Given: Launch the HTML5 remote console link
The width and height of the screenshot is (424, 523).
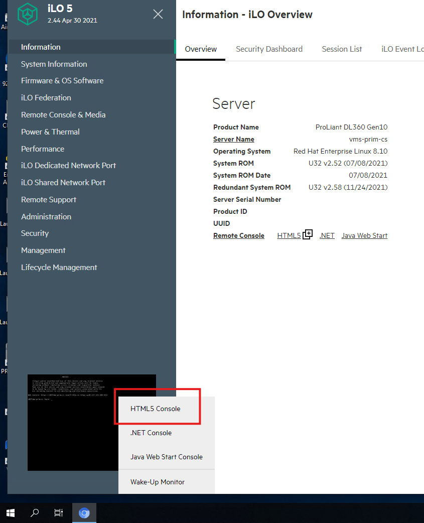Looking at the screenshot, I should [289, 235].
